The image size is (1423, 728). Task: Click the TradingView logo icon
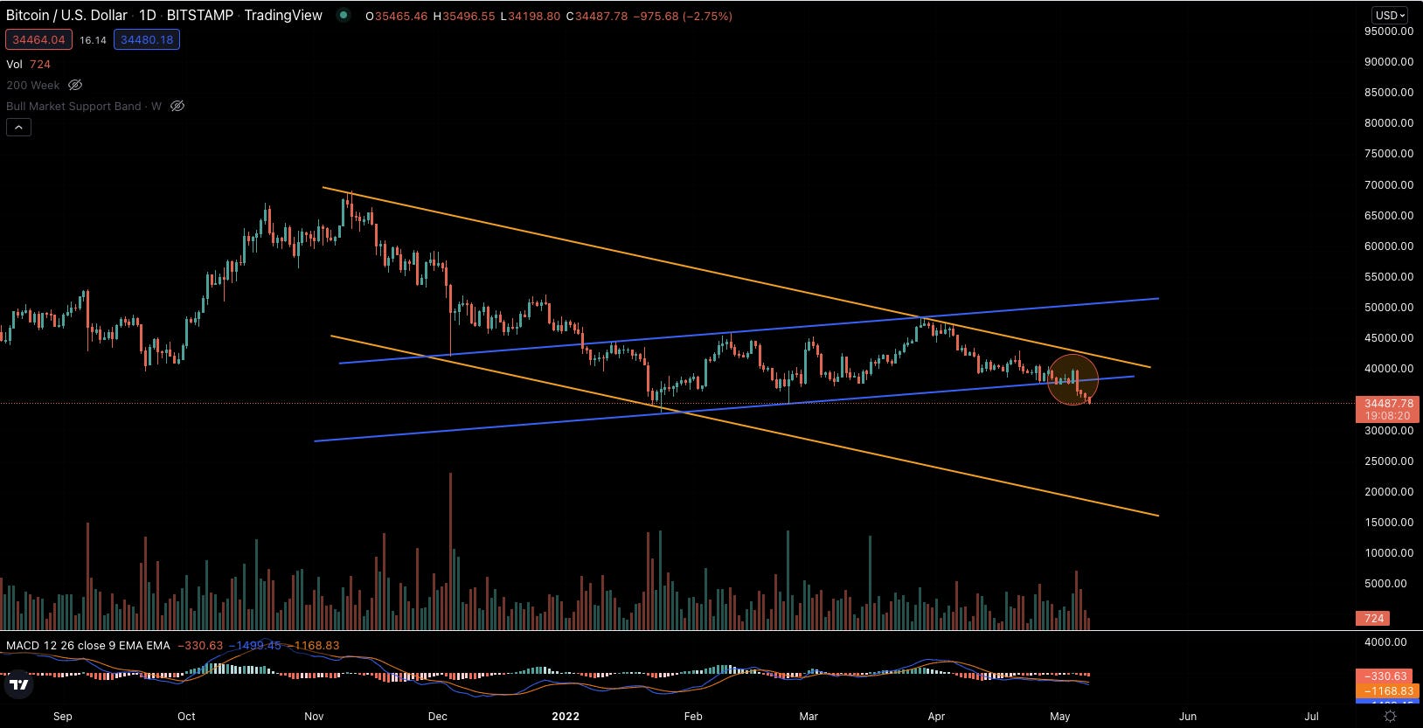coord(18,685)
